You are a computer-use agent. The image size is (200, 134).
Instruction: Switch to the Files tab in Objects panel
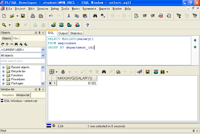pyautogui.click(x=16, y=38)
